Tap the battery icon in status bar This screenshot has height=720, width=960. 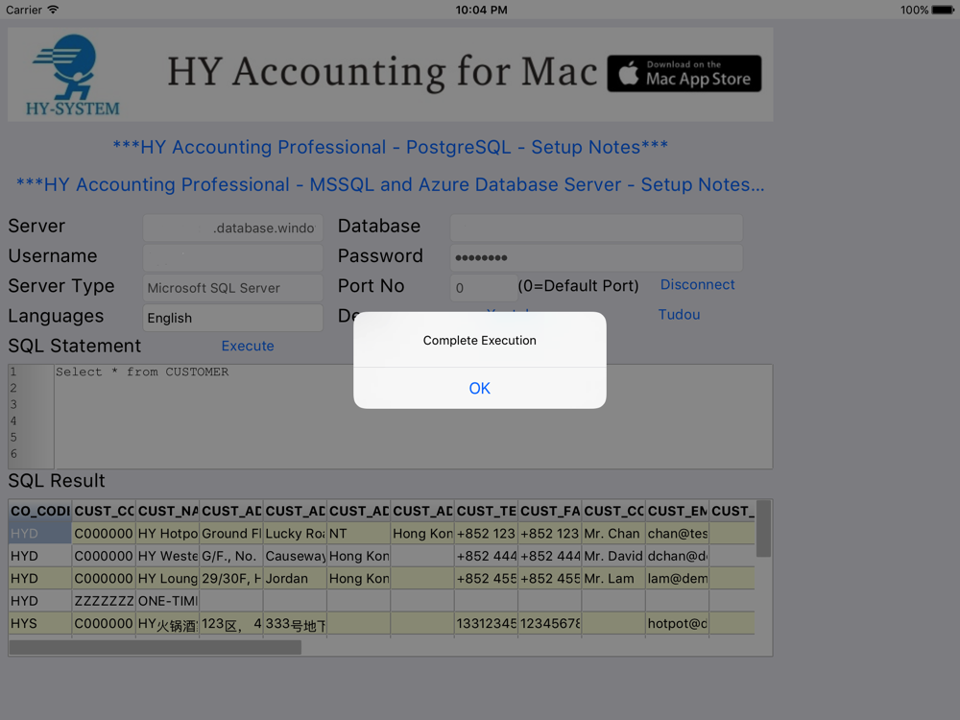click(943, 10)
